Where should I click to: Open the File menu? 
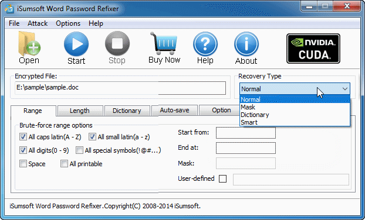click(14, 23)
